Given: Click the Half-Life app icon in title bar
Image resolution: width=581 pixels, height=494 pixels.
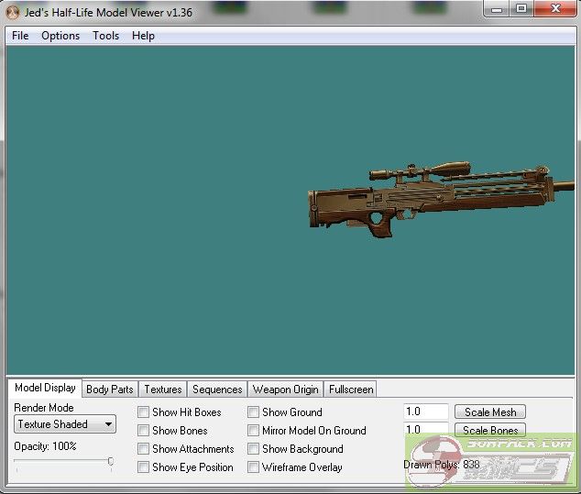Looking at the screenshot, I should point(13,12).
